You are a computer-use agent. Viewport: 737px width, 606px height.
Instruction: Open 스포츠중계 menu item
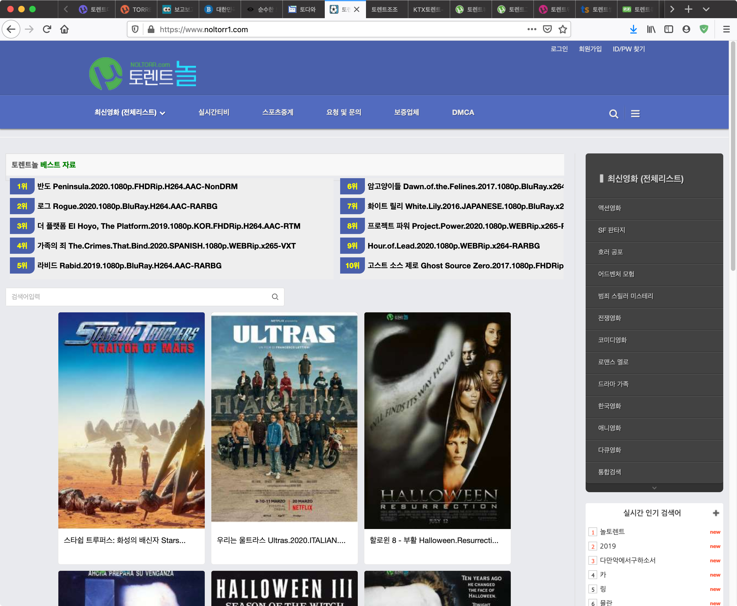(277, 112)
